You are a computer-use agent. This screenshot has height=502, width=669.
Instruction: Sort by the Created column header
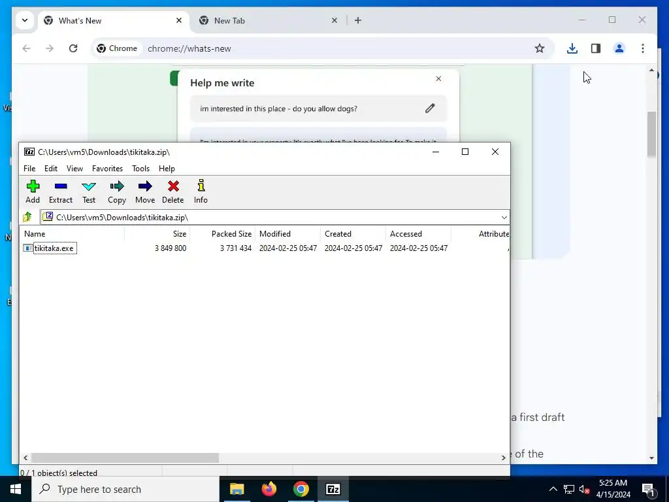tap(353, 234)
